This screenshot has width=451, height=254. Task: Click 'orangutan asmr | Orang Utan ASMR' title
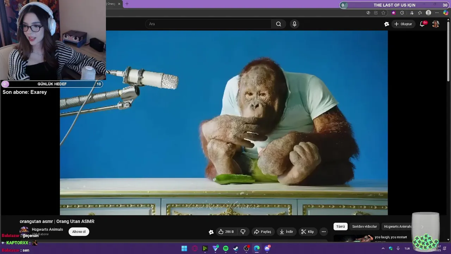click(x=57, y=222)
